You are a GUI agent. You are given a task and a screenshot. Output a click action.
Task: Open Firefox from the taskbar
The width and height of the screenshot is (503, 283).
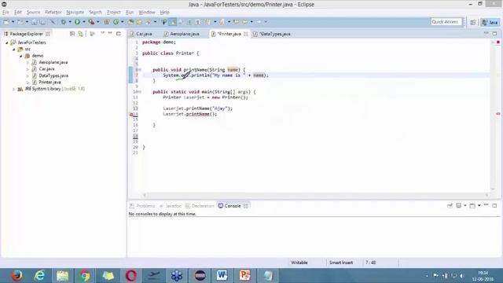click(17, 276)
